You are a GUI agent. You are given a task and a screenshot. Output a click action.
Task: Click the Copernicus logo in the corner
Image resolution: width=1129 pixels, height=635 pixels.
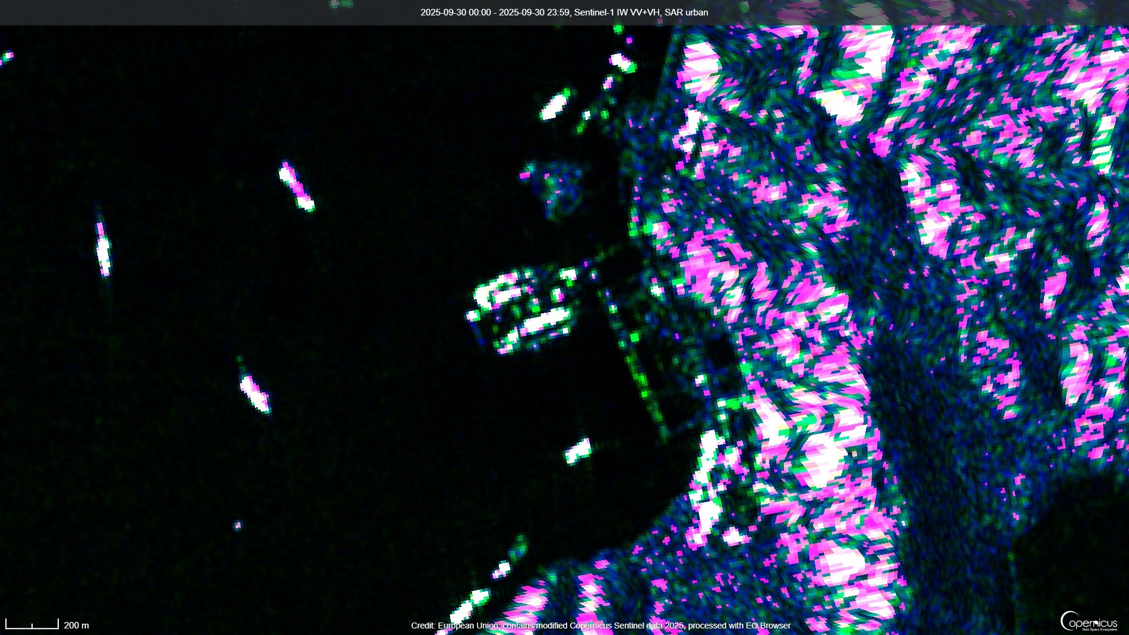click(1089, 622)
